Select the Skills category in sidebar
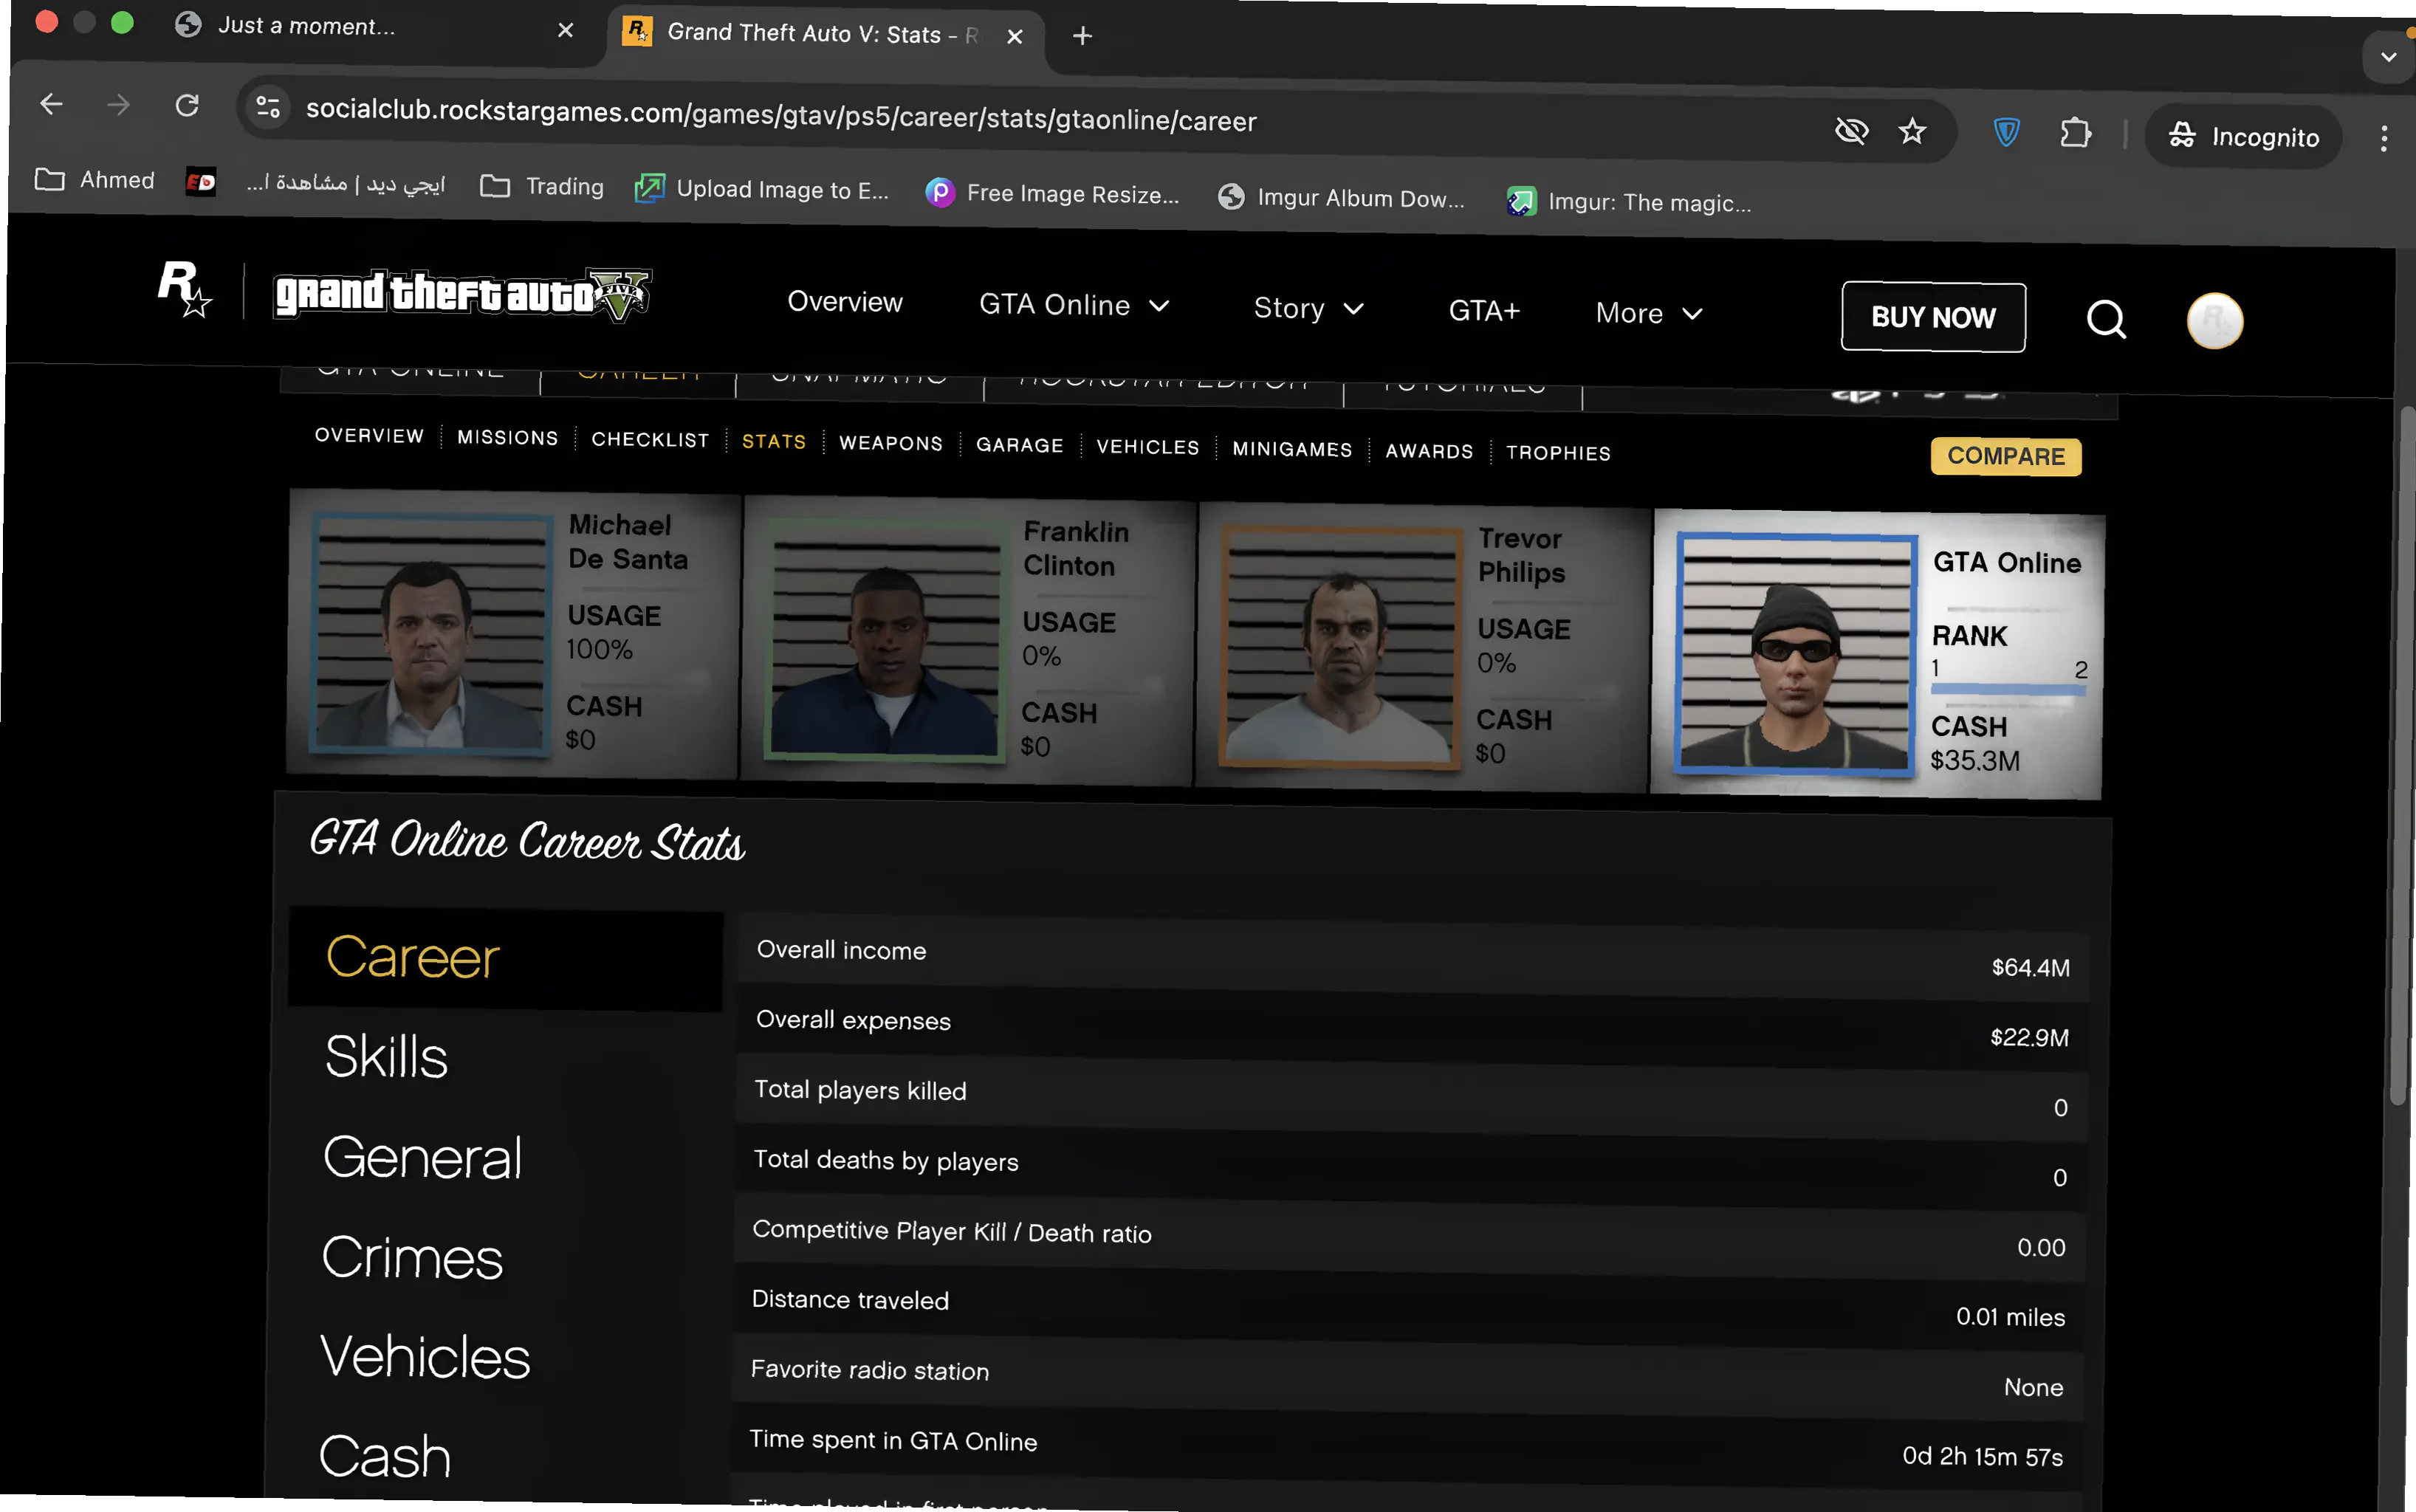Viewport: 2416px width, 1512px height. 386,1056
